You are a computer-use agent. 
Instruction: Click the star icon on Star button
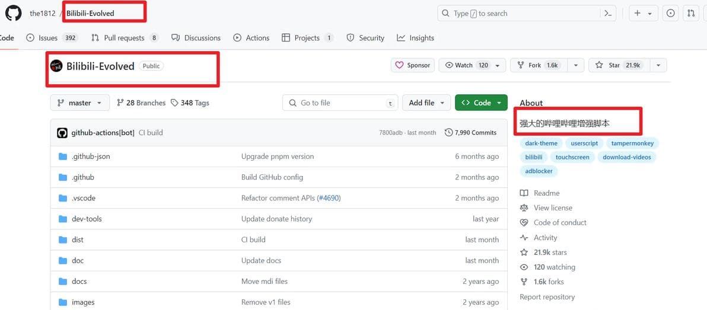599,65
